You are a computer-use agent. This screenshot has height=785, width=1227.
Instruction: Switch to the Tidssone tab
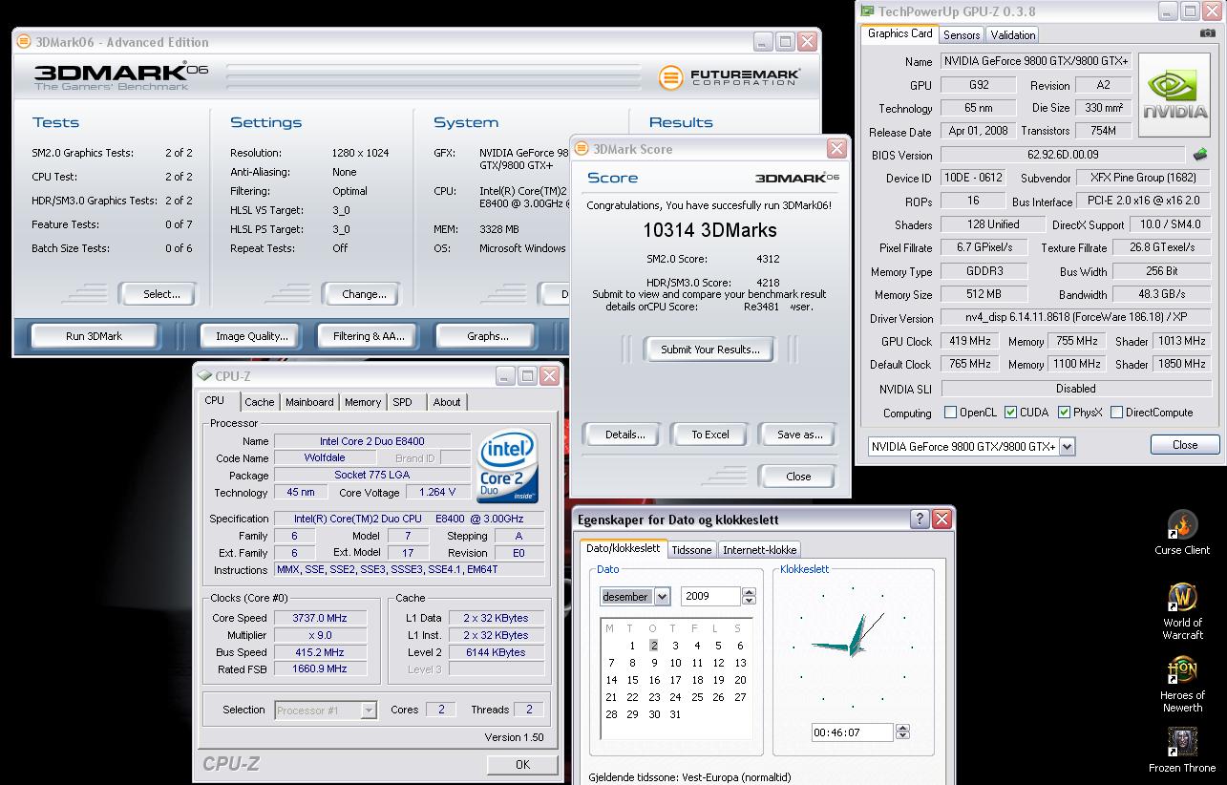coord(691,549)
